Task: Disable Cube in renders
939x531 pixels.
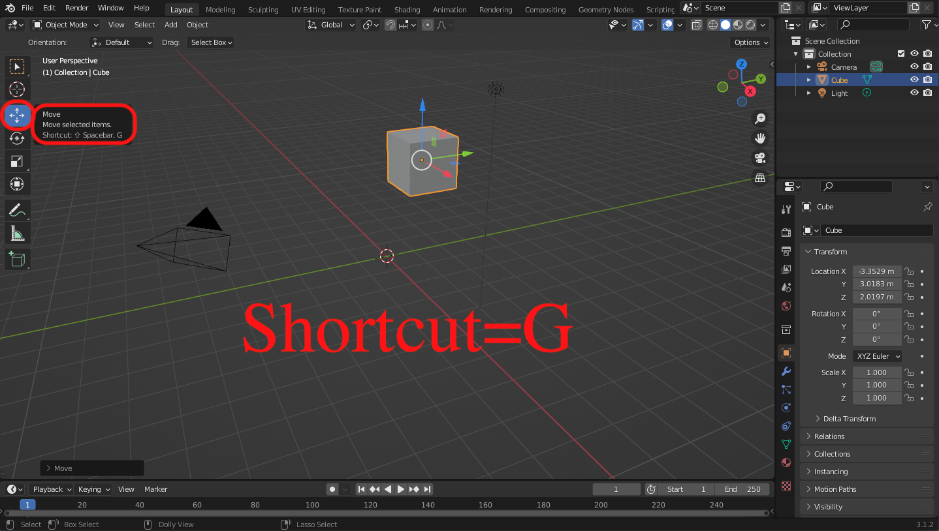Action: click(x=928, y=80)
